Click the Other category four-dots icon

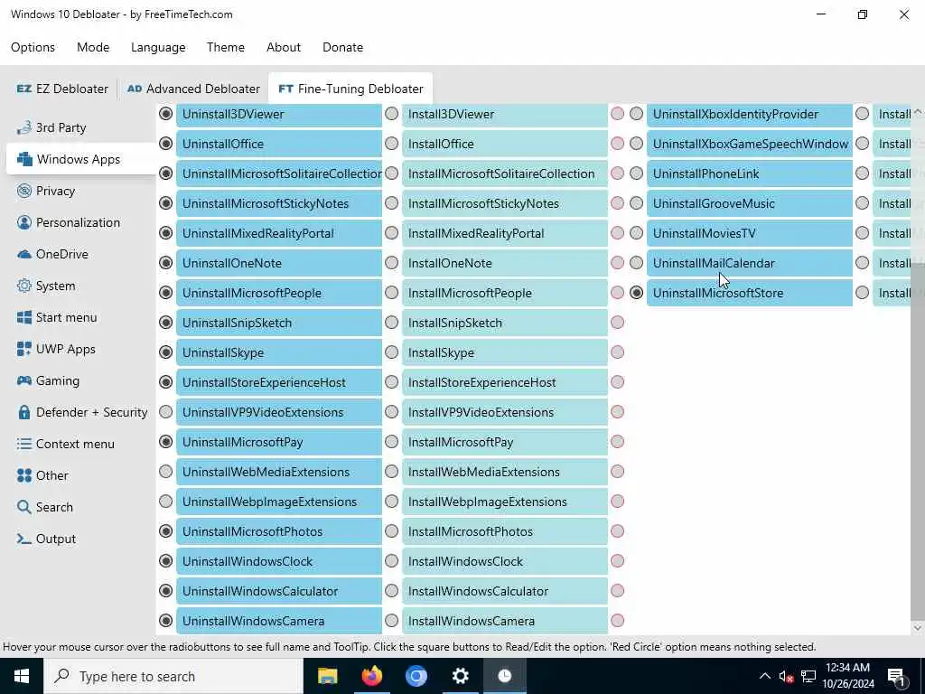(x=24, y=475)
